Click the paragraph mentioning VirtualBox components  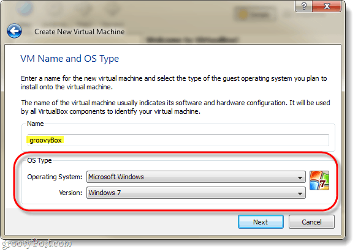tap(175, 107)
